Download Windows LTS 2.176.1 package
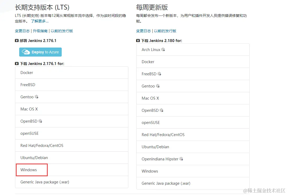Image resolution: width=287 pixels, height=195 pixels. [x=72, y=170]
